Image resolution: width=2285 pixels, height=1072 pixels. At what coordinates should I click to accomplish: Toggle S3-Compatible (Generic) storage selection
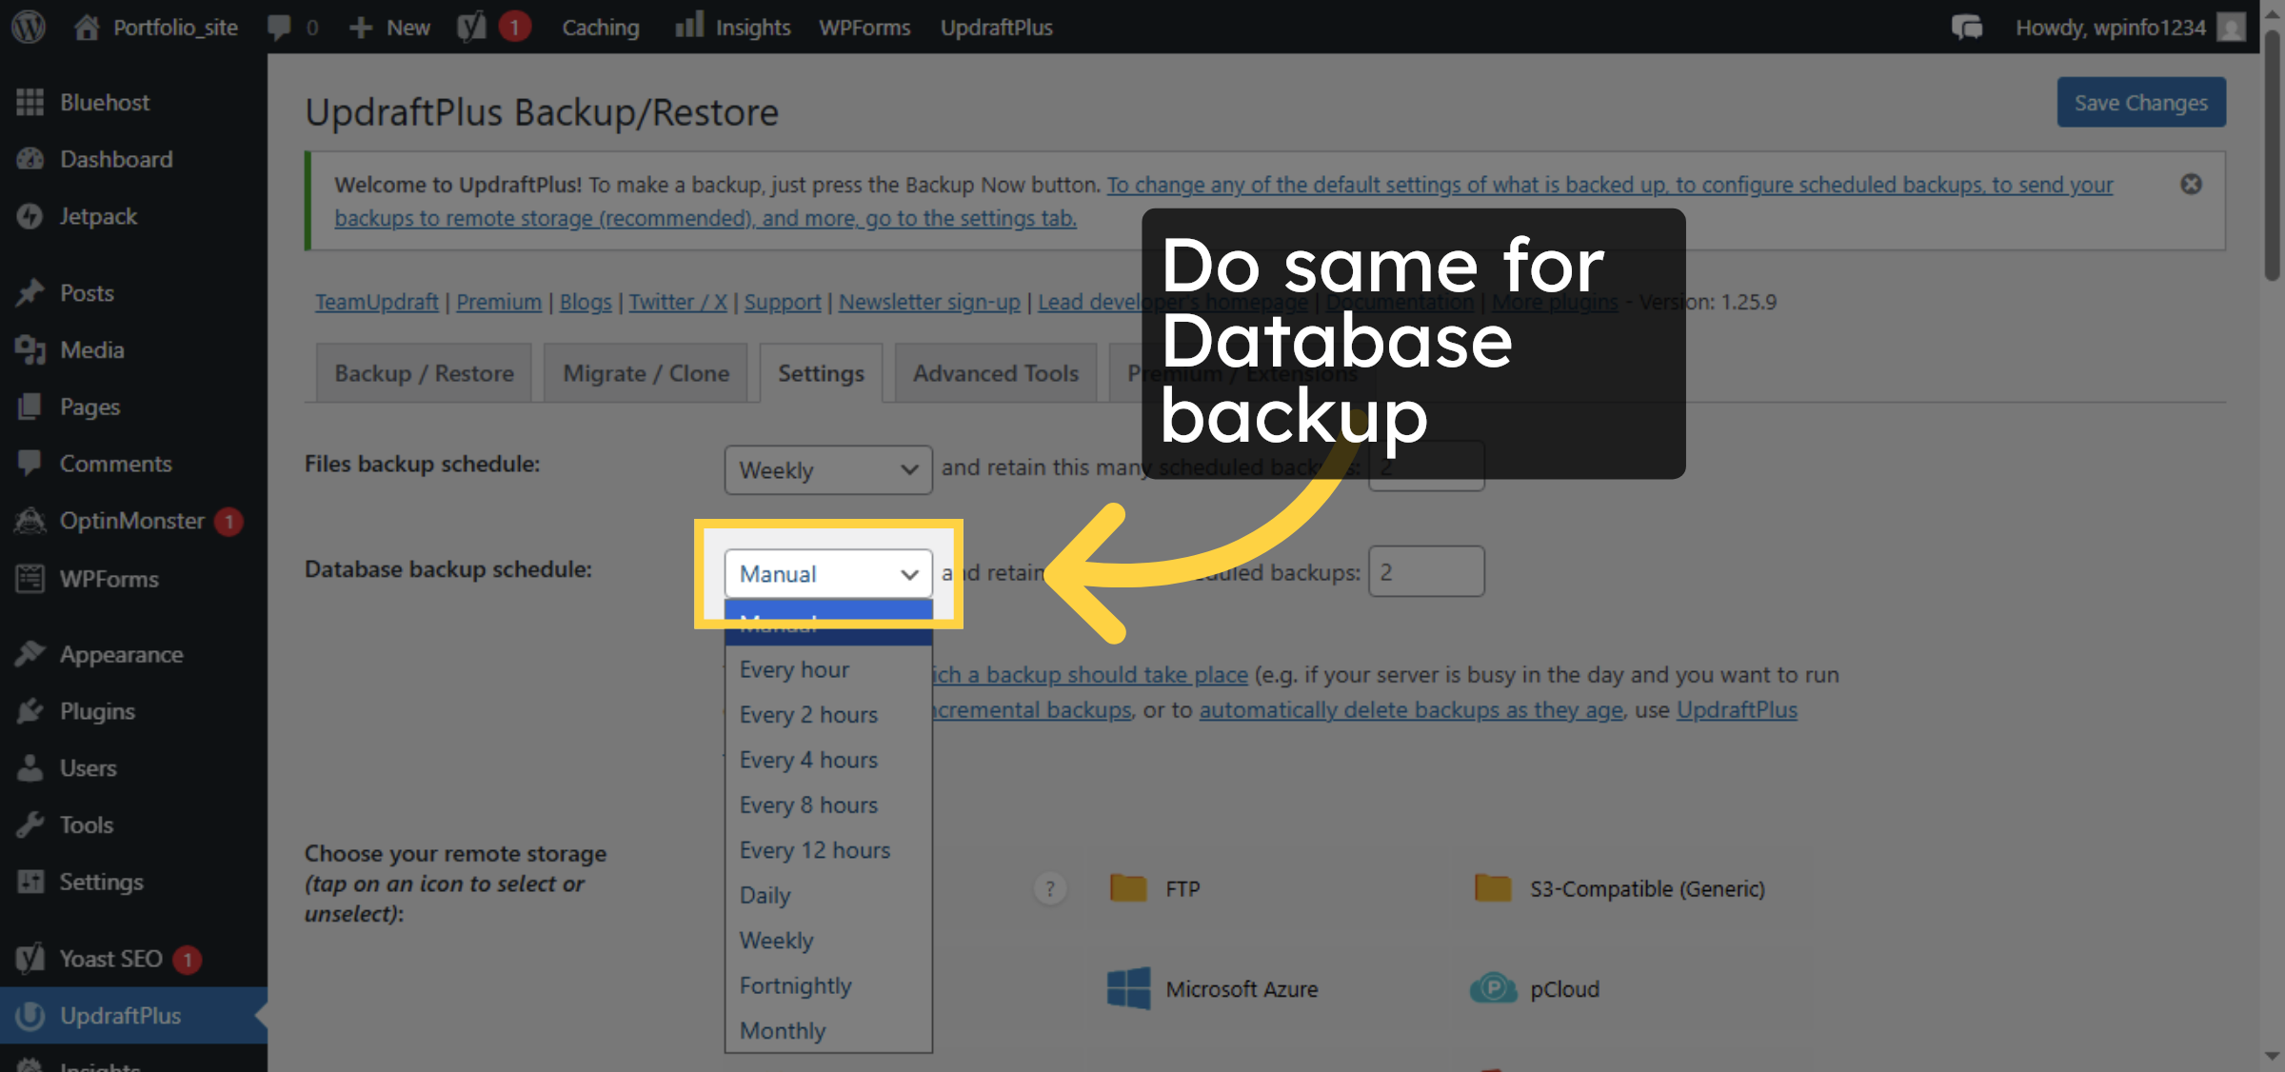[x=1494, y=887]
